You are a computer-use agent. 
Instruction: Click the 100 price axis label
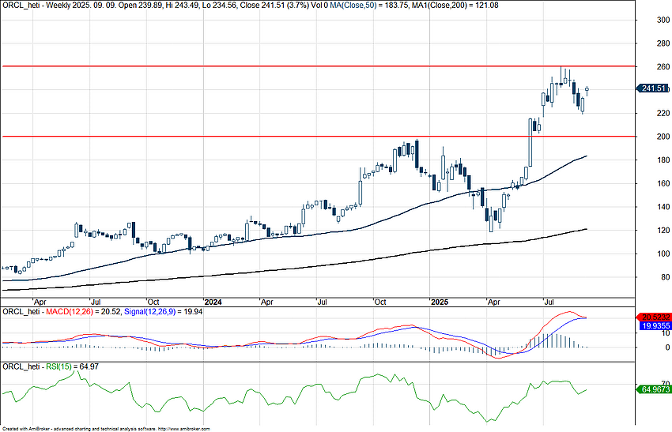663,254
